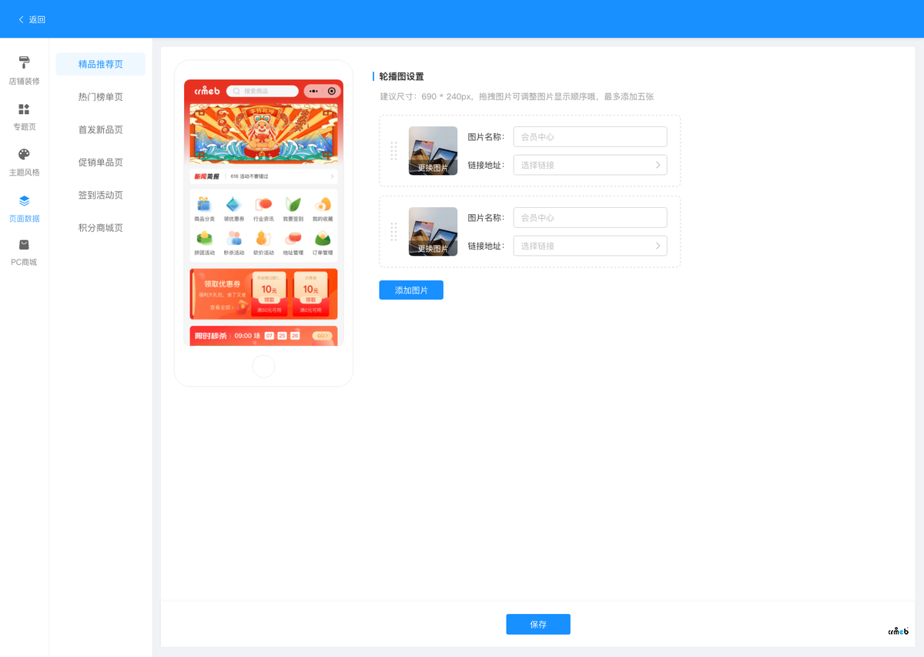
Task: Click the crmeb logo in the phone preview
Action: (x=207, y=90)
